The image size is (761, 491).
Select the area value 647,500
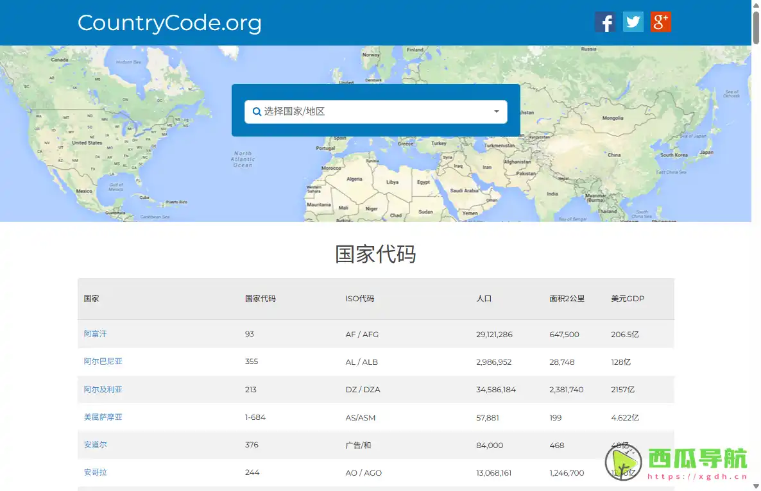pyautogui.click(x=564, y=335)
